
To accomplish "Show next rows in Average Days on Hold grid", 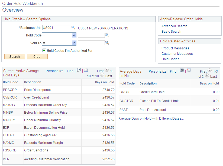I will click(206, 76).
